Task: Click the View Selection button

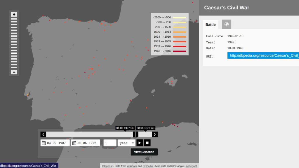Action: click(144, 152)
